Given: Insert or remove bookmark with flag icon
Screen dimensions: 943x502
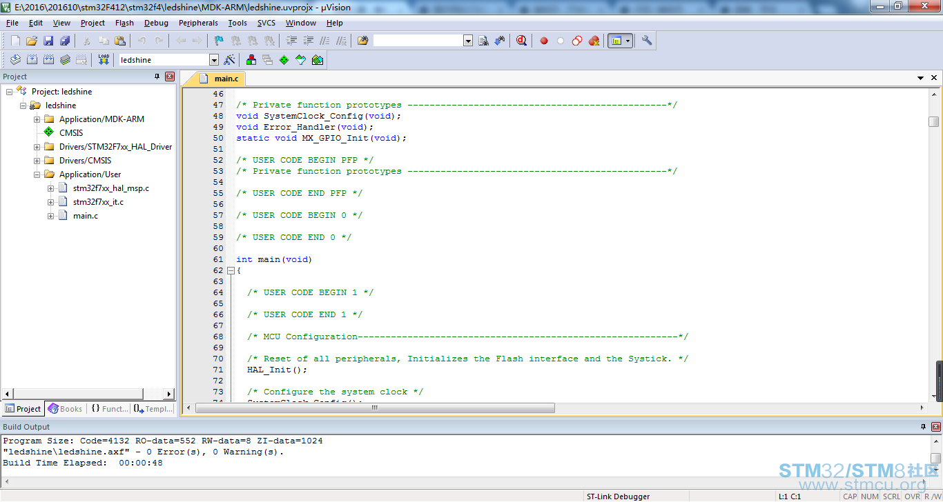Looking at the screenshot, I should (219, 41).
